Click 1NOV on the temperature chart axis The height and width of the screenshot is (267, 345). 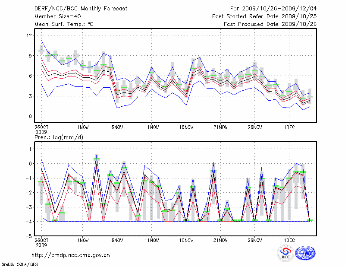[83, 127]
